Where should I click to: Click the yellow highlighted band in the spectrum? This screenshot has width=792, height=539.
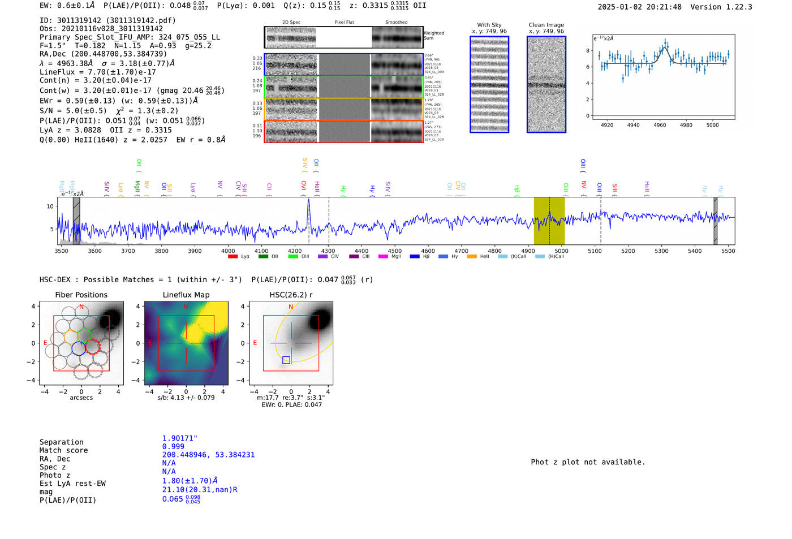click(x=549, y=221)
